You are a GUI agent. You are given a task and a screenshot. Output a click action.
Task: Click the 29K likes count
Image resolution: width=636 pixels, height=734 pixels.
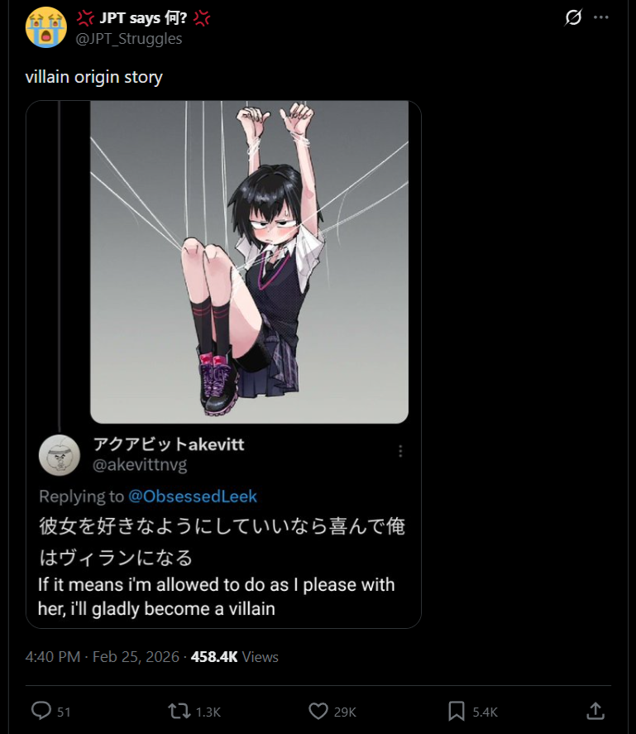click(x=345, y=712)
